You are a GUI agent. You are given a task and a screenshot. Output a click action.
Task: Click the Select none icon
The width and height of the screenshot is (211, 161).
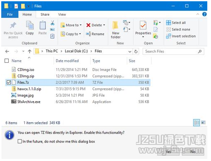point(169,29)
